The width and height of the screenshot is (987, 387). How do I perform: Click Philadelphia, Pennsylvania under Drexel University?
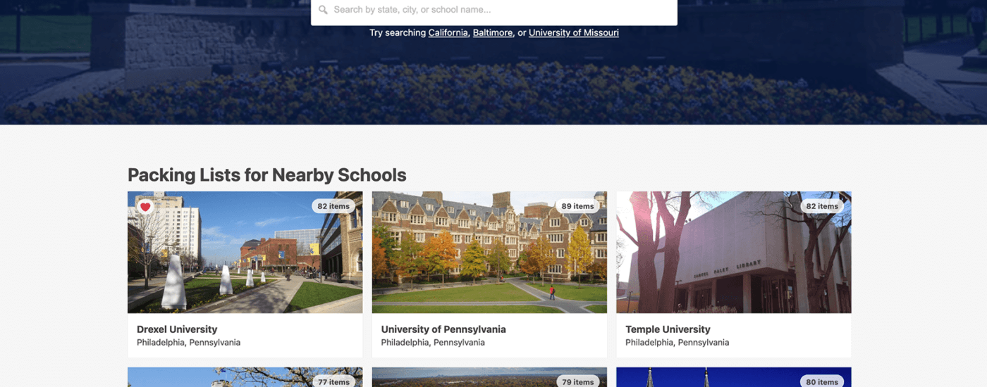click(188, 343)
